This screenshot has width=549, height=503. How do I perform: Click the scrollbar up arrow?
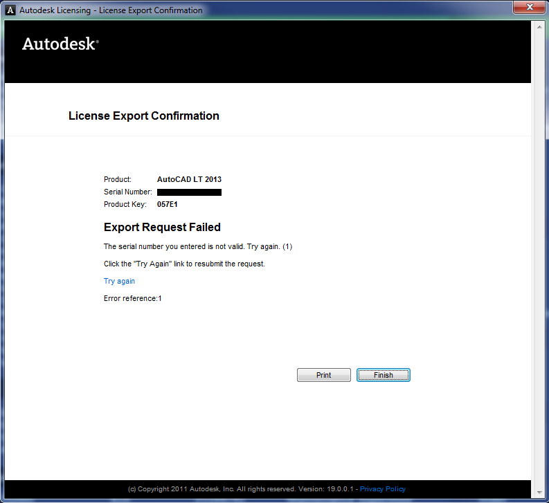tap(539, 27)
